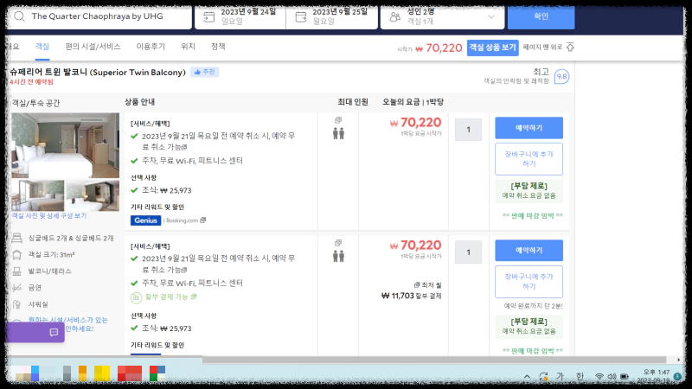Image resolution: width=692 pixels, height=389 pixels.
Task: Open the 이용후기 tab
Action: coord(151,47)
